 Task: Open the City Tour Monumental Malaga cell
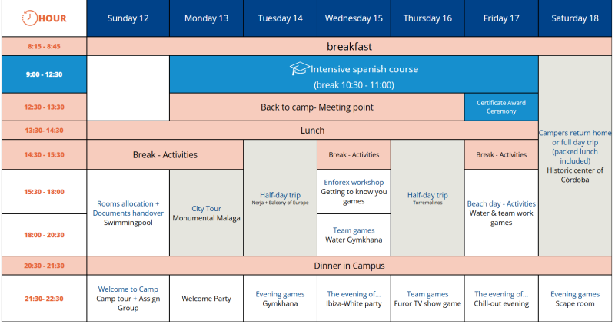[x=206, y=213]
